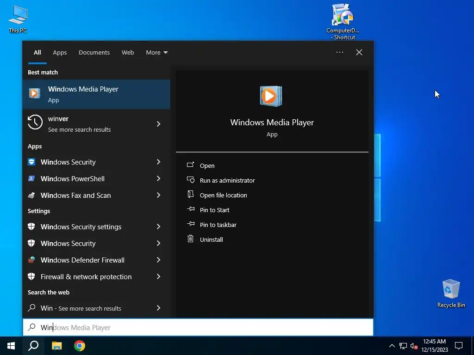Click the Pin to taskbar pin icon

pyautogui.click(x=191, y=224)
